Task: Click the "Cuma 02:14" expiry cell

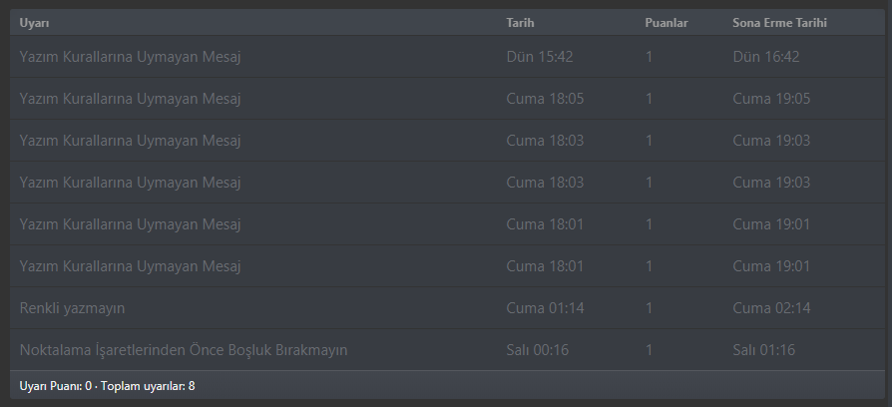Action: 771,308
